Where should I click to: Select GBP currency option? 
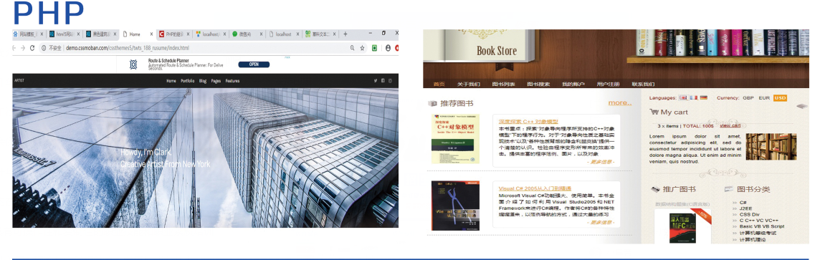[748, 97]
